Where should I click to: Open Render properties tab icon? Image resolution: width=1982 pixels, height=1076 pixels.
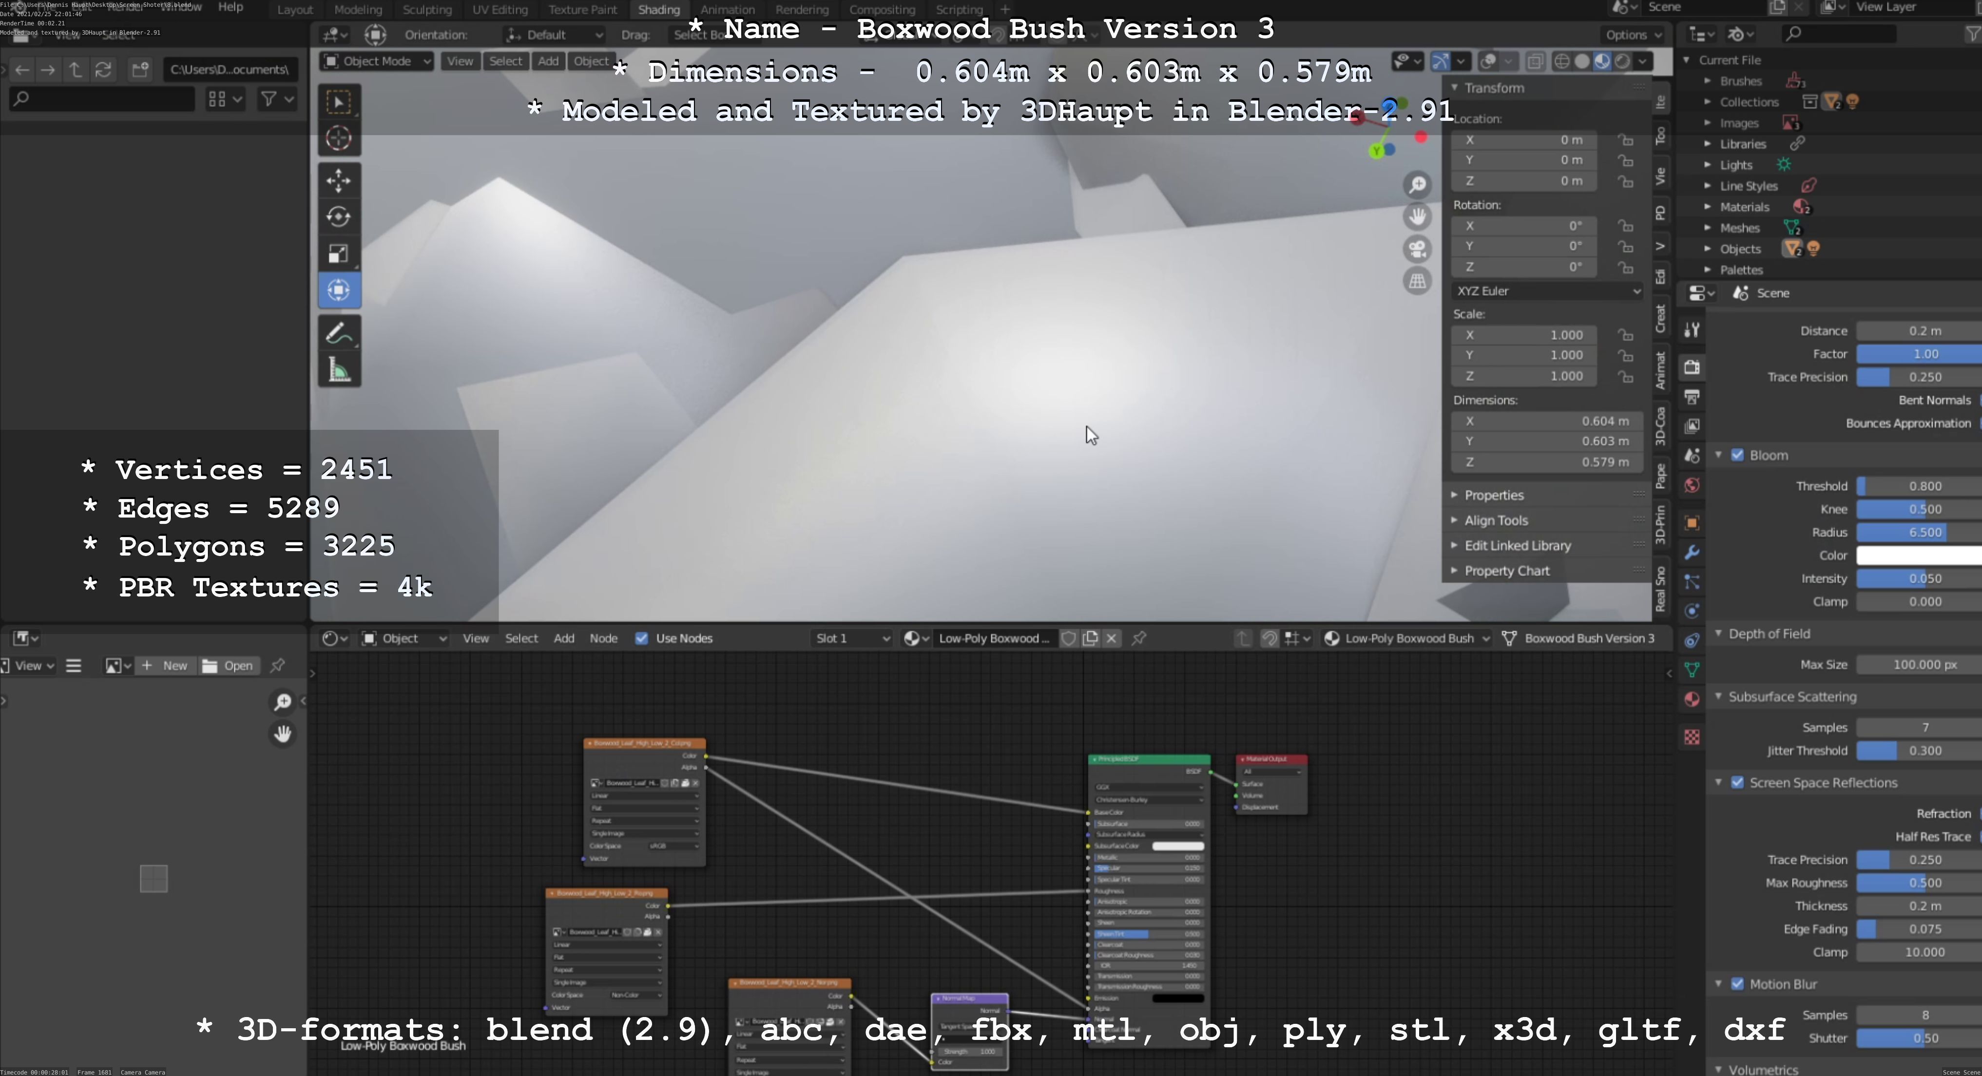point(1692,367)
